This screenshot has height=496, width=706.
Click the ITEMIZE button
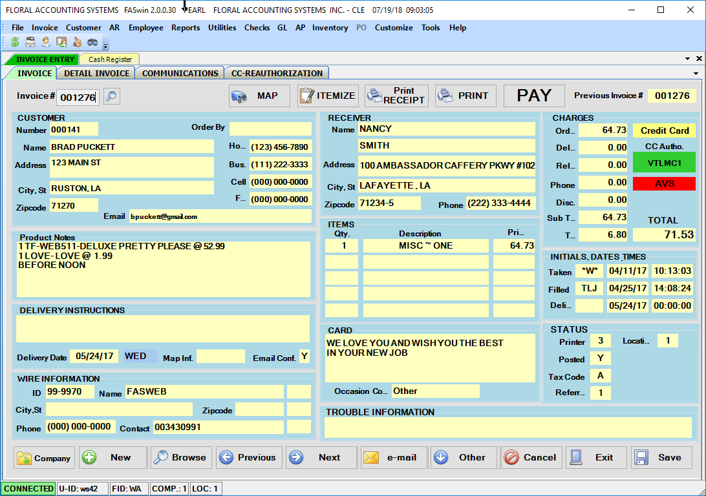click(x=328, y=96)
